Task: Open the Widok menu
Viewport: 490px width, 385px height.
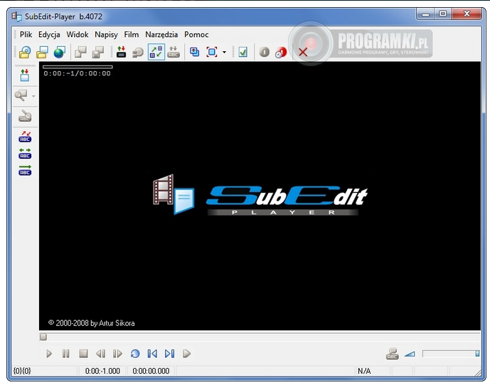Action: 78,34
